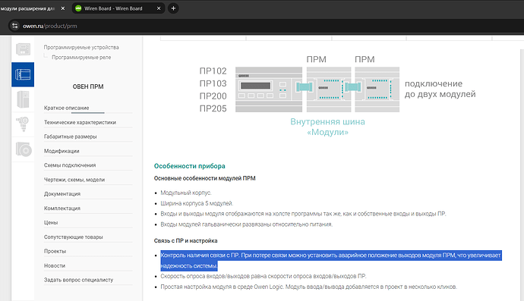Viewport: 524px width, 301px height.
Task: Close the Wiren Board tab
Action: 159,8
